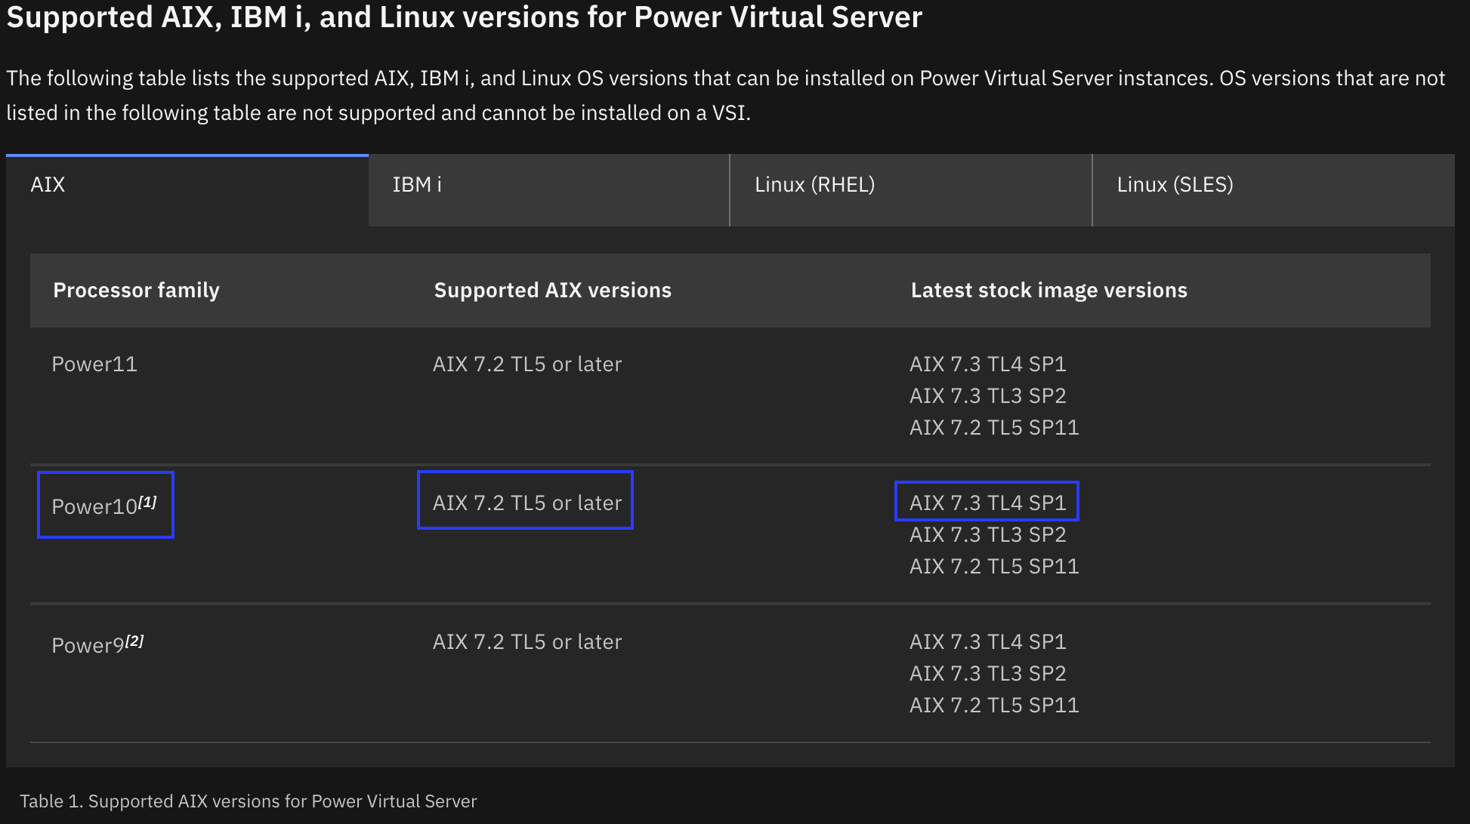
Task: Click AIX 7.3 TL4 SP1 in Power9 row
Action: coord(988,642)
